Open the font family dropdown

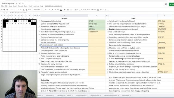tap(38, 10)
